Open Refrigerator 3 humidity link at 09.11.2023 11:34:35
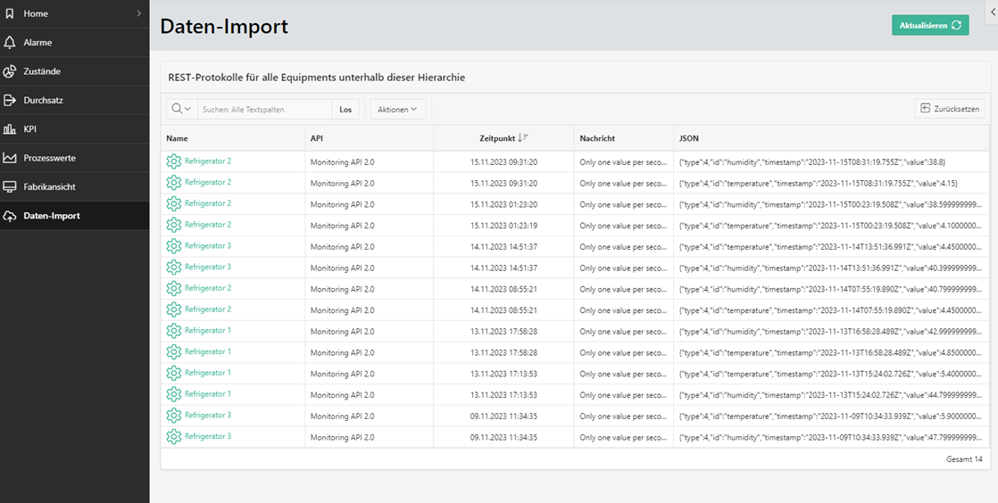Image resolution: width=998 pixels, height=503 pixels. point(208,437)
